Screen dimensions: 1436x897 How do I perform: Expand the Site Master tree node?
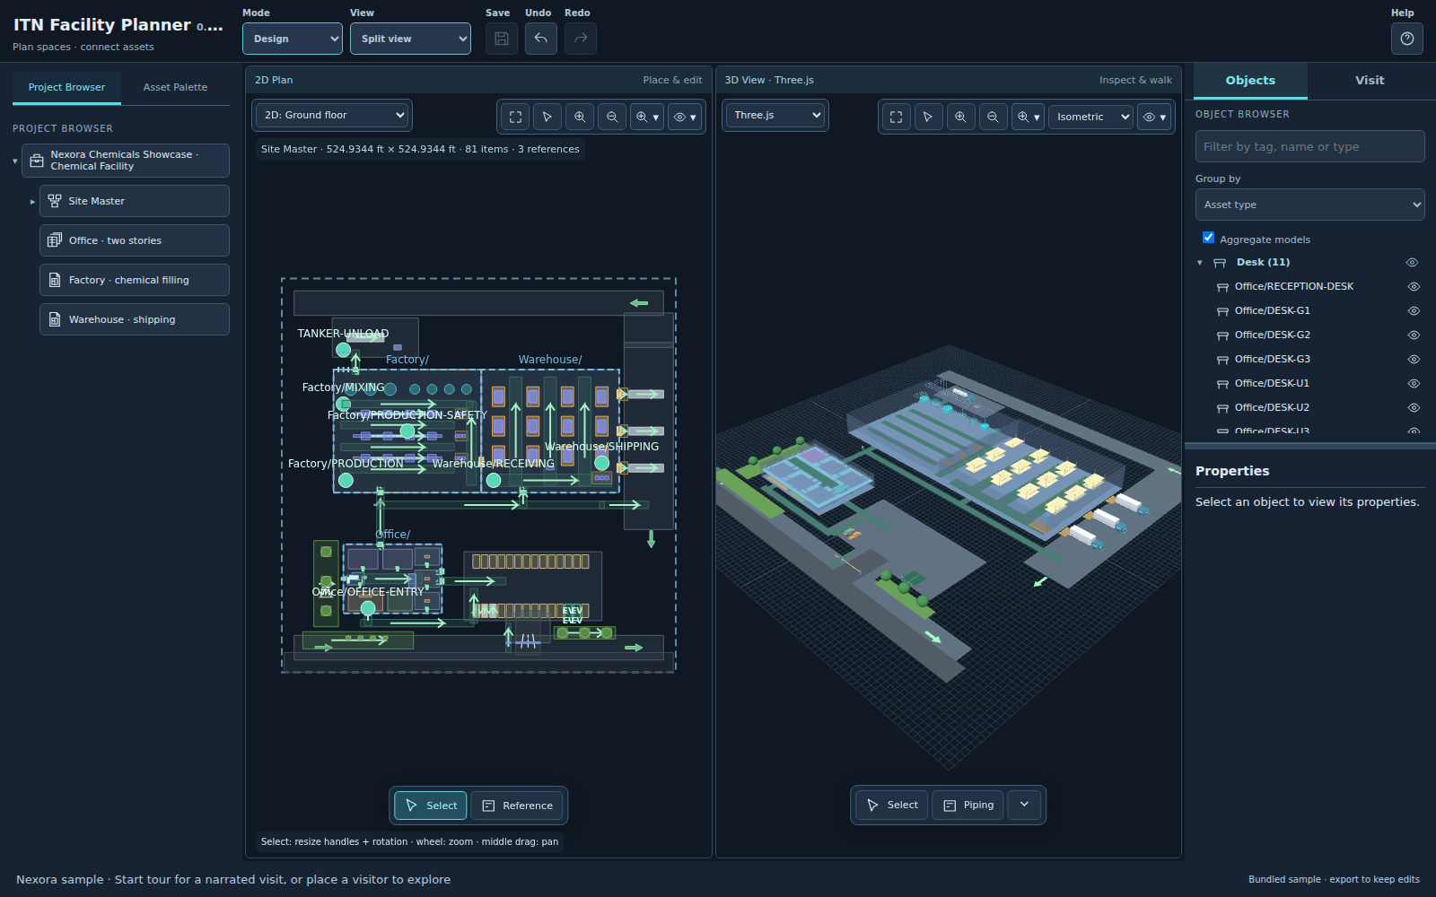(x=32, y=202)
